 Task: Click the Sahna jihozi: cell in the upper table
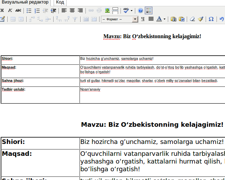coord(40,82)
